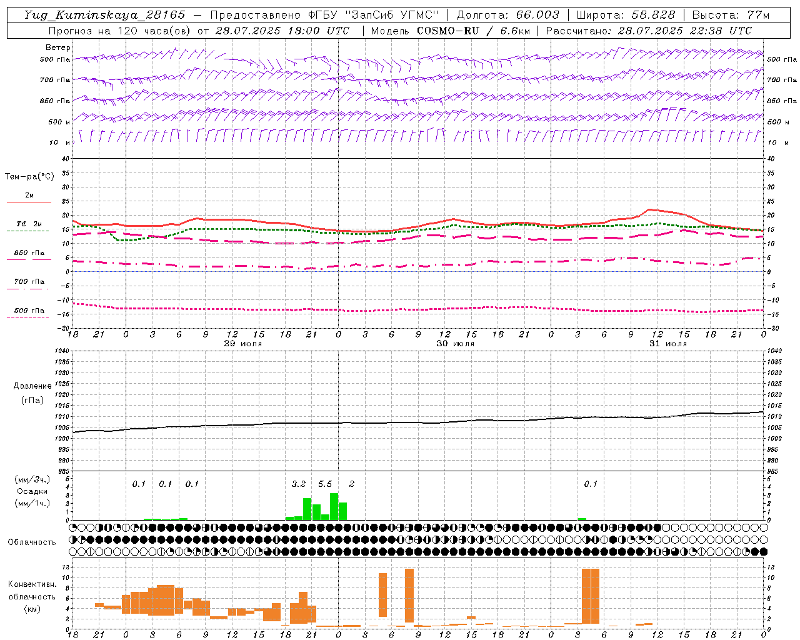Click the dashed "Td 2м" legend line sample
800x640 pixels.
(x=27, y=231)
